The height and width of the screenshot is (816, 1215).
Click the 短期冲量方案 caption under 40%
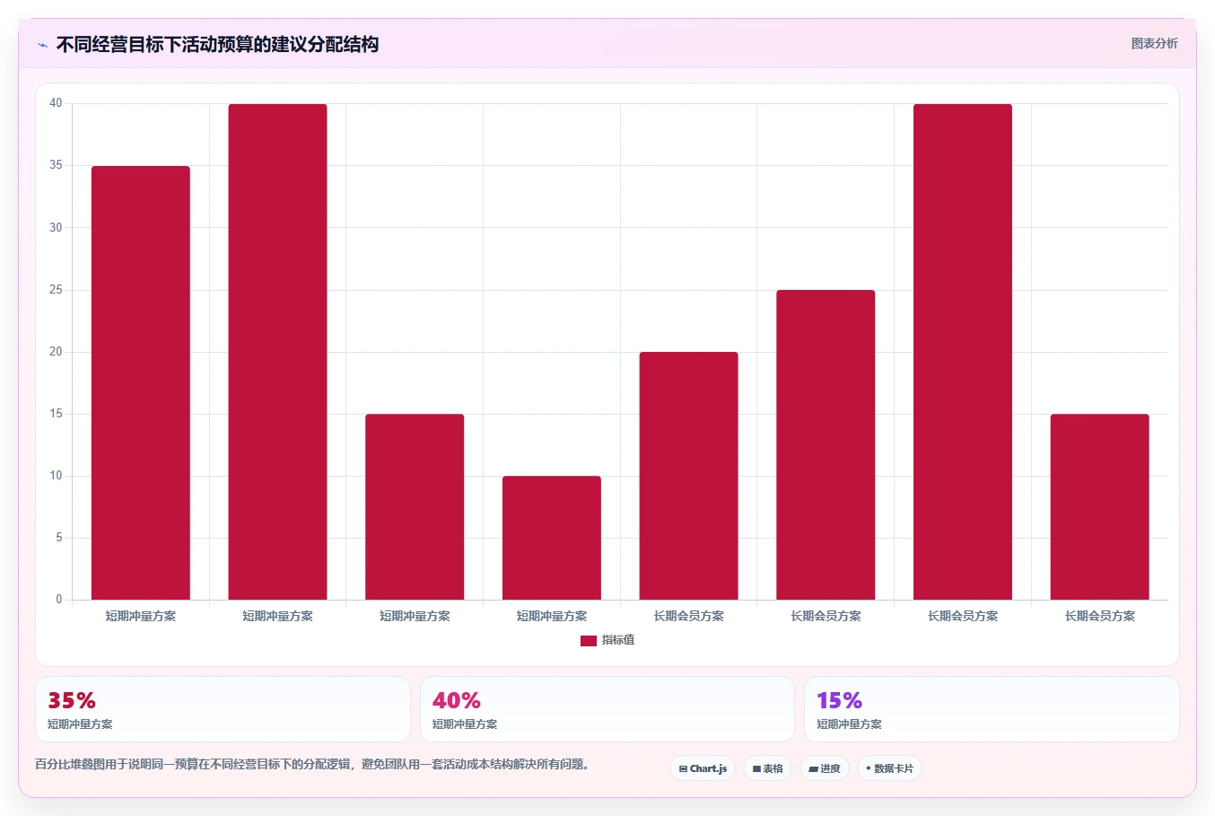point(465,724)
